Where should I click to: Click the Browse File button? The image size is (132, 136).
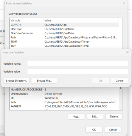coord(44,80)
